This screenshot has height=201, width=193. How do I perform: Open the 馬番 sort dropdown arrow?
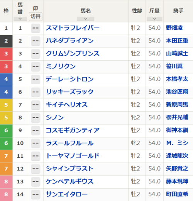tap(20, 19)
